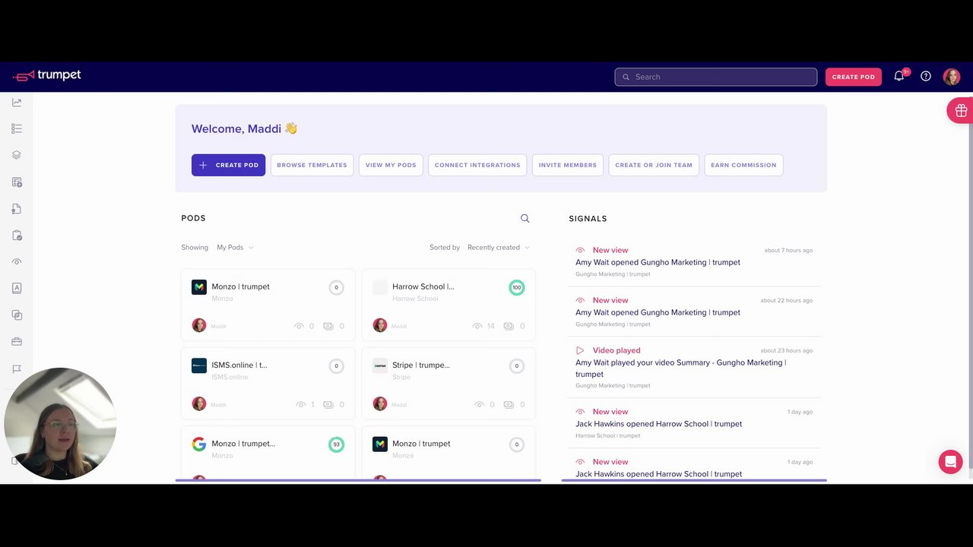Click the purple Create Pod button
Image resolution: width=973 pixels, height=547 pixels.
tap(228, 165)
